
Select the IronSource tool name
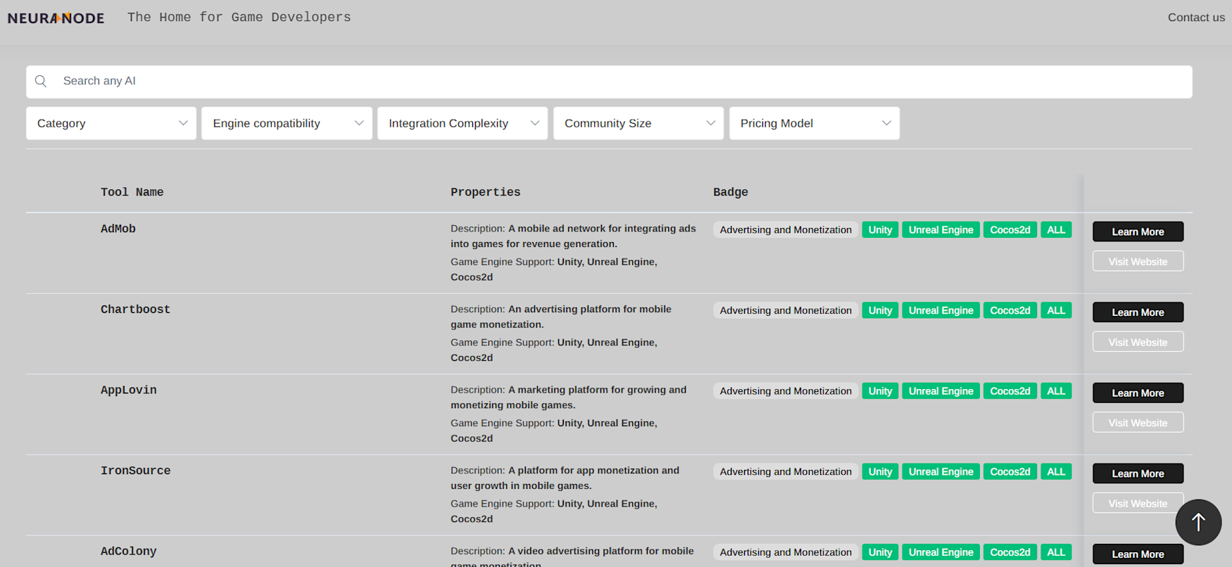pos(135,471)
